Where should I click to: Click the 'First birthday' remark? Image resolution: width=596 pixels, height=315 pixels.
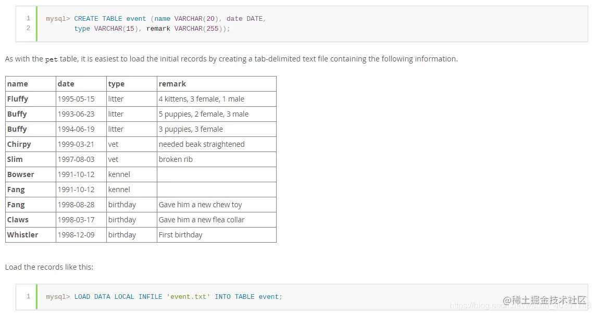[x=181, y=235]
